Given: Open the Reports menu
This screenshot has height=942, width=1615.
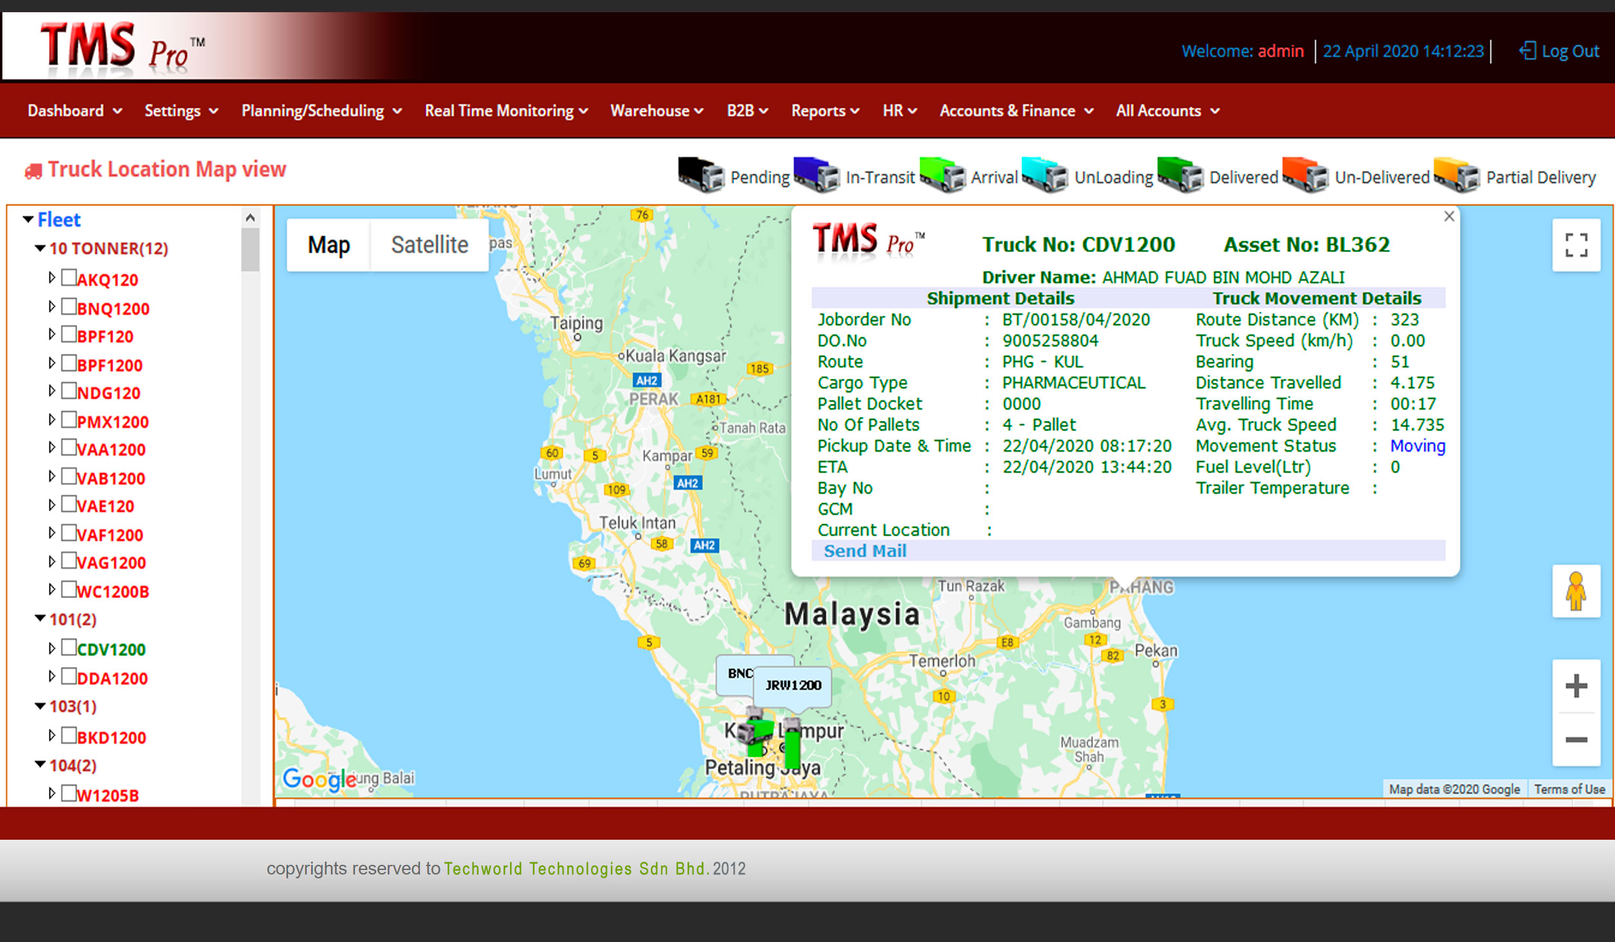Looking at the screenshot, I should 825,111.
